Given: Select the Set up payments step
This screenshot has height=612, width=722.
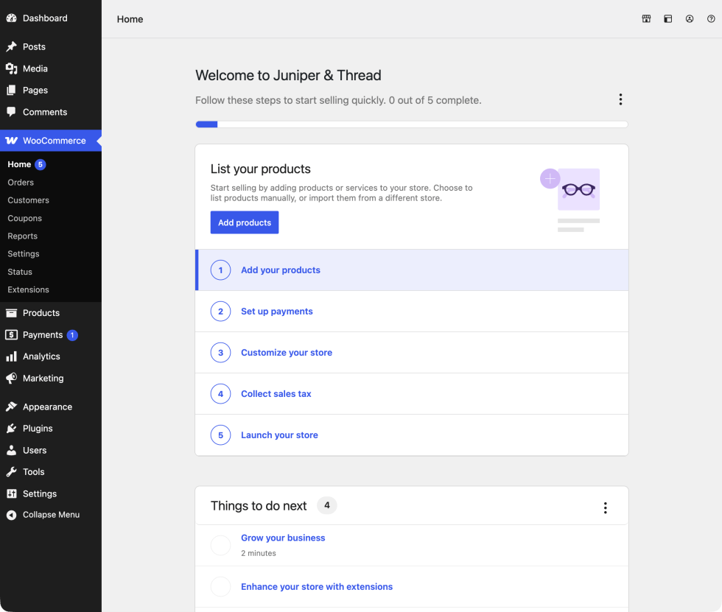Looking at the screenshot, I should (412, 312).
